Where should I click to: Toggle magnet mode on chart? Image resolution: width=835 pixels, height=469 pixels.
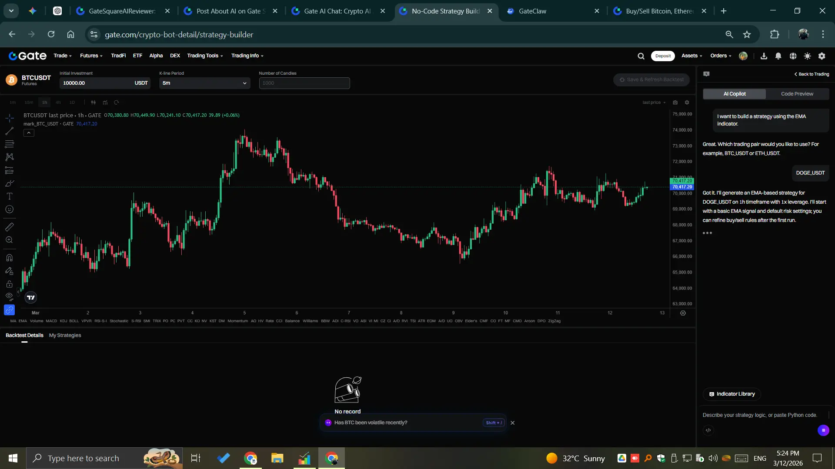9,258
